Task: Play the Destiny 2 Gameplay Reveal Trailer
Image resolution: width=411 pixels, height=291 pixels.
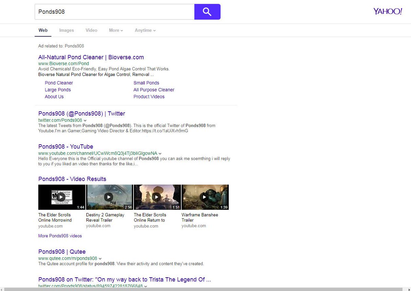Action: pos(109,197)
